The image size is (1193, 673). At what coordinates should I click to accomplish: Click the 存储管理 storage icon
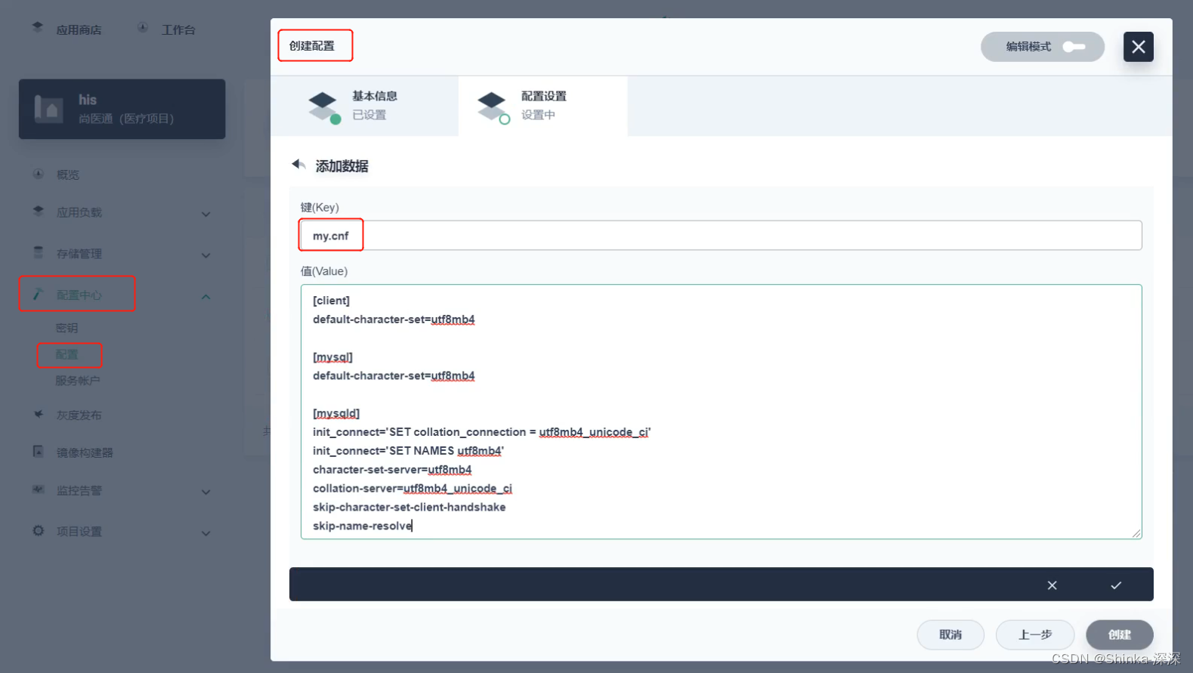point(38,252)
